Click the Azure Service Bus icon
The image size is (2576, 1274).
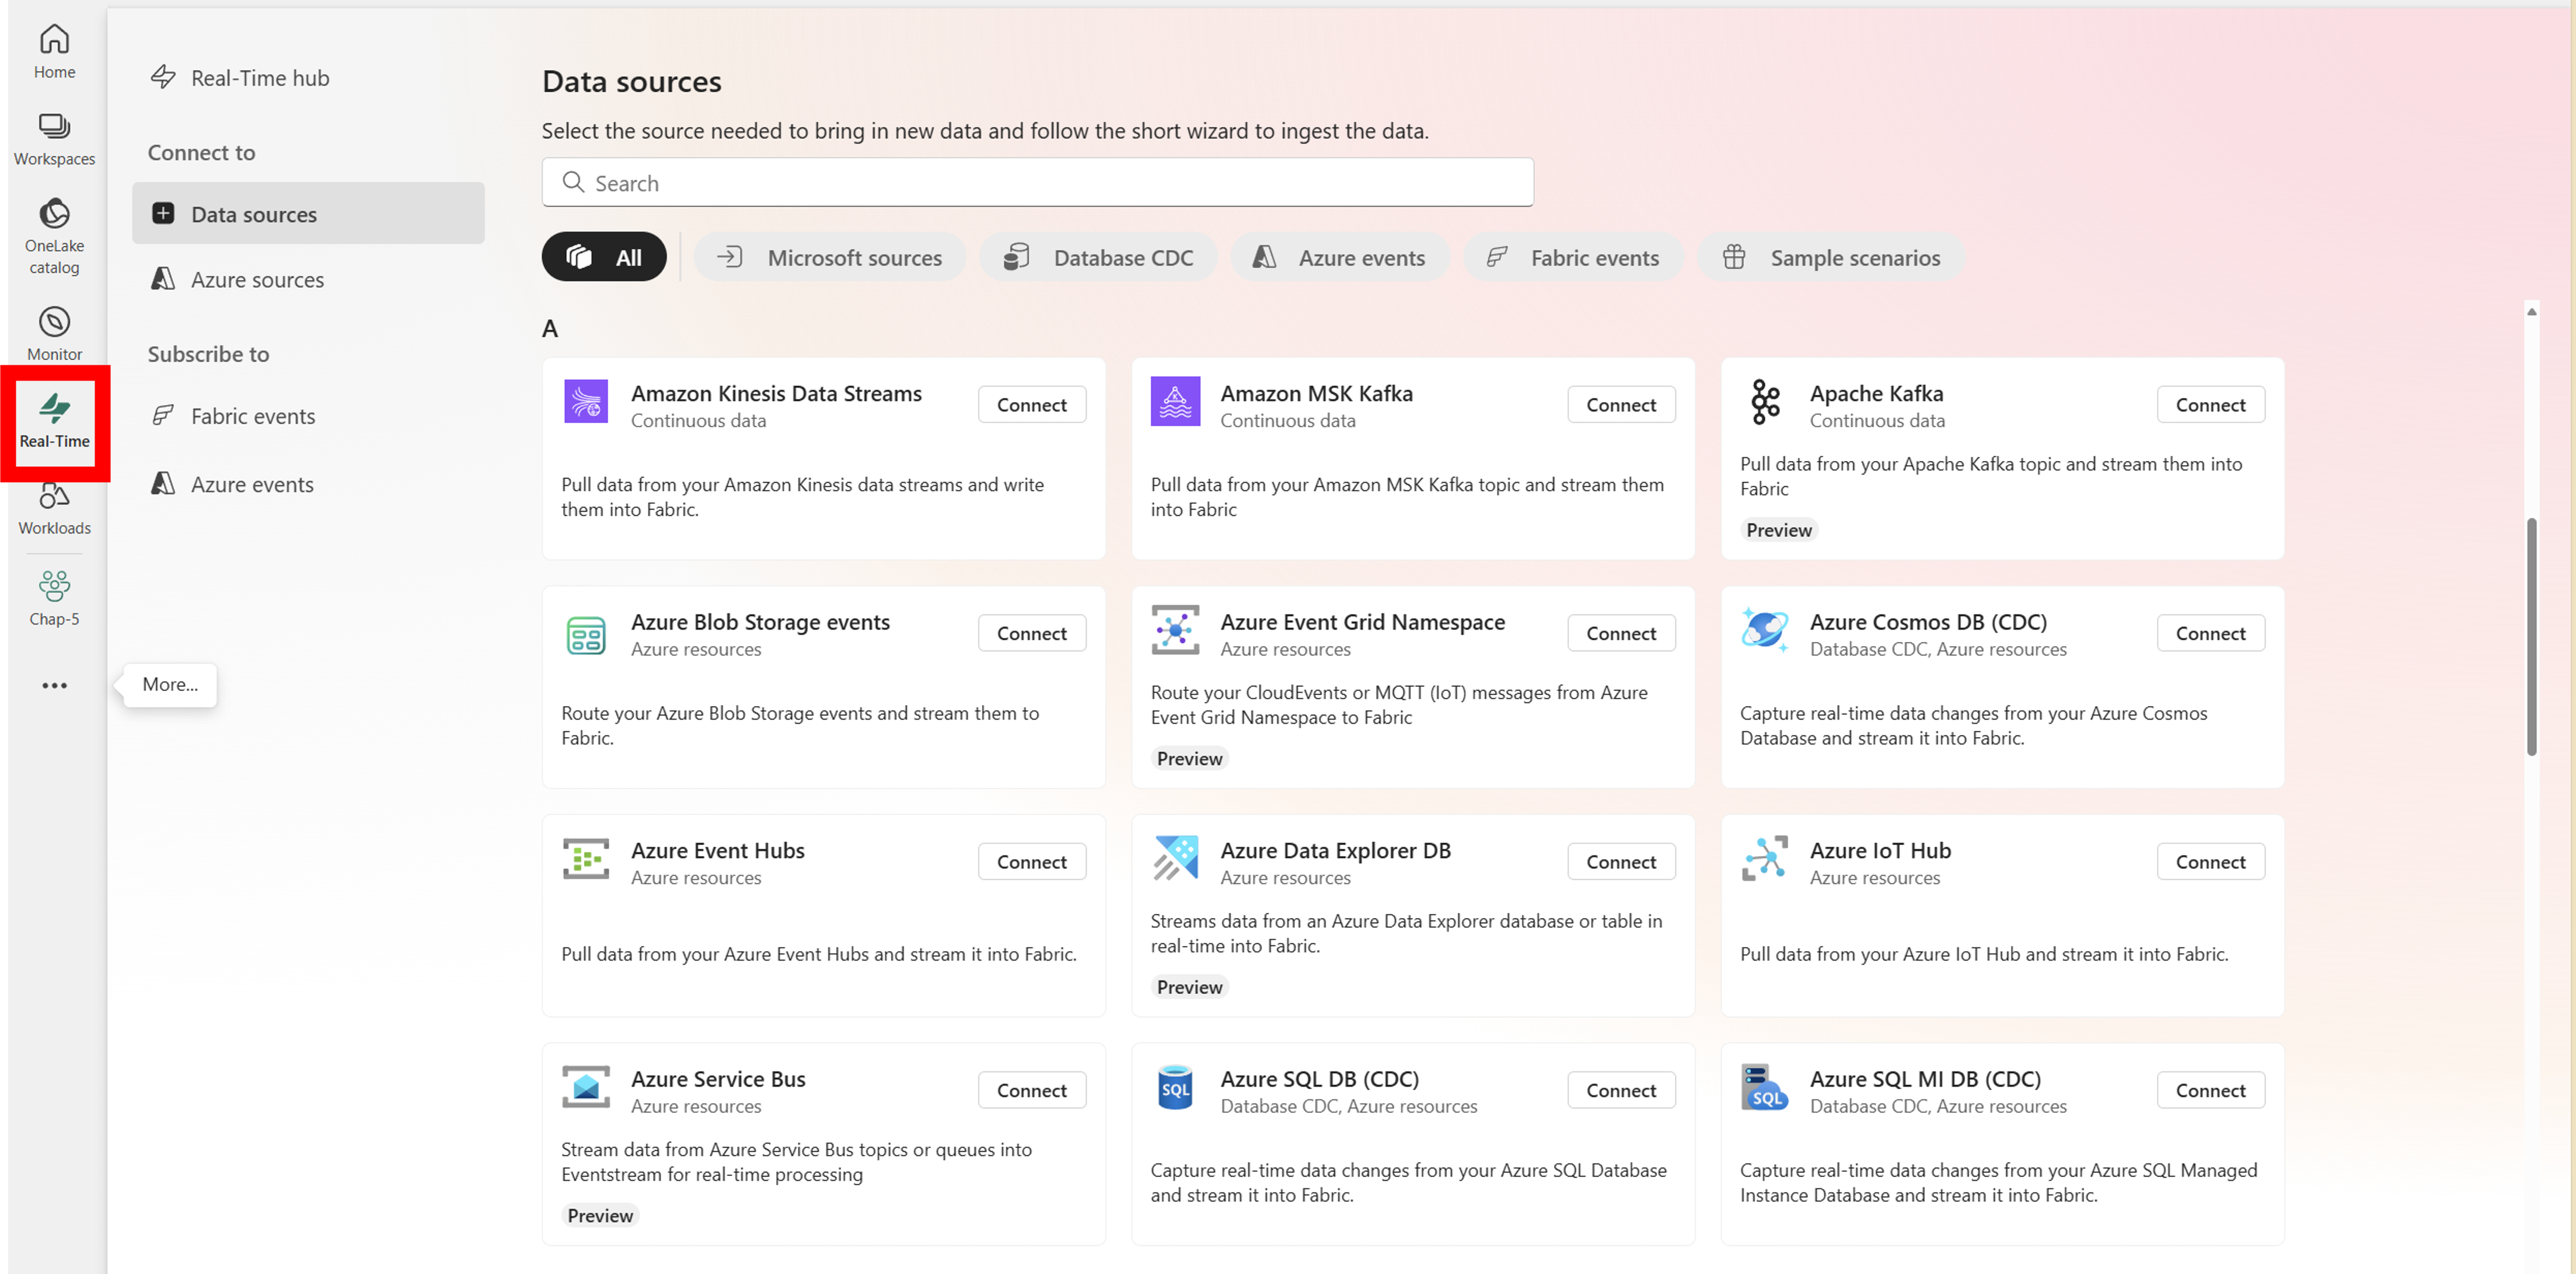point(585,1087)
